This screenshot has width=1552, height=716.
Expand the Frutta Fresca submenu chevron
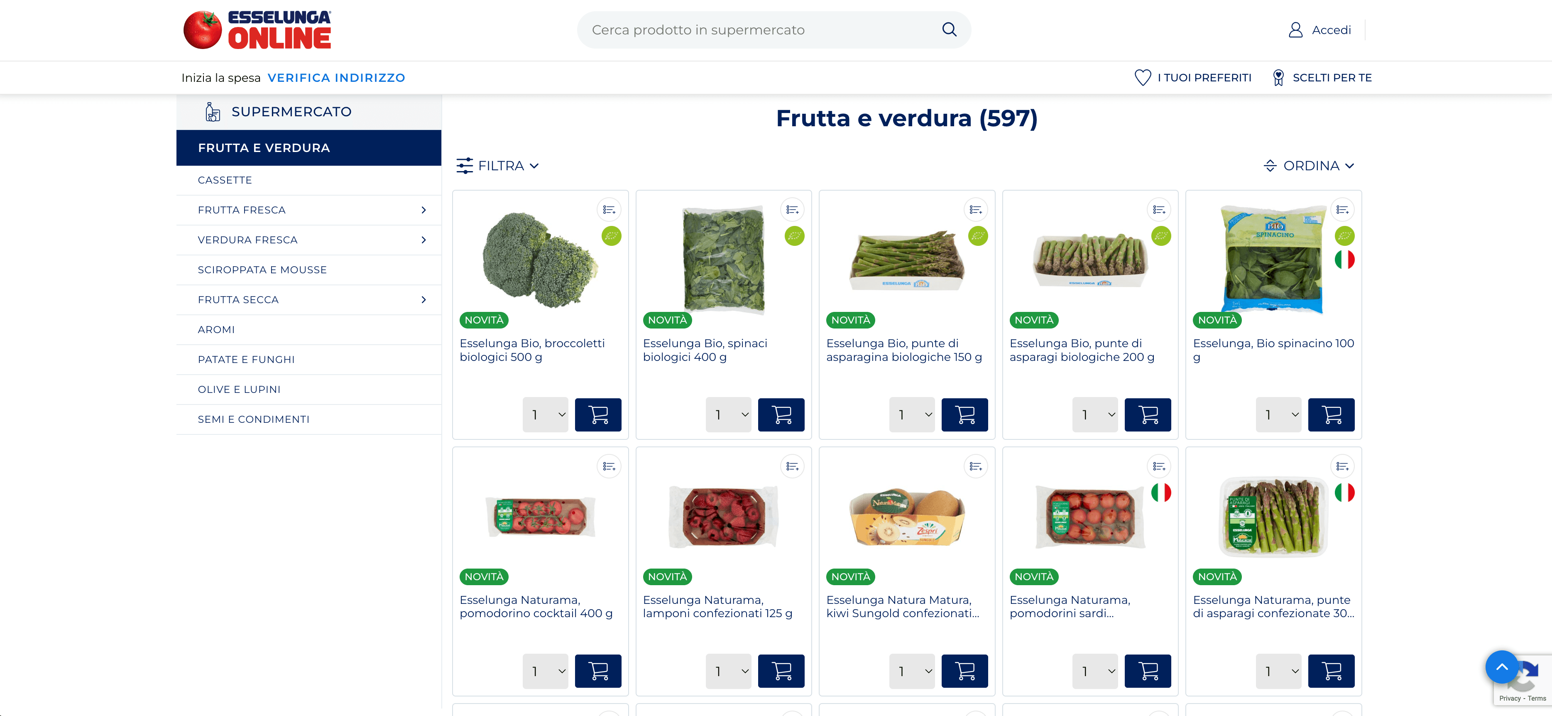point(423,210)
